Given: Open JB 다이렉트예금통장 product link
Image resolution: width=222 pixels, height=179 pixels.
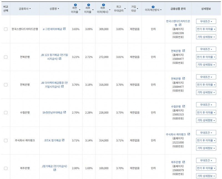Looking at the screenshot, I should (54, 85).
